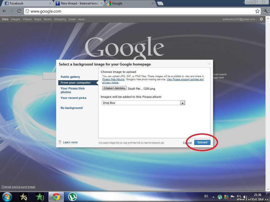Close the background image dialog
Image resolution: width=270 pixels, height=202 pixels.
209,64
